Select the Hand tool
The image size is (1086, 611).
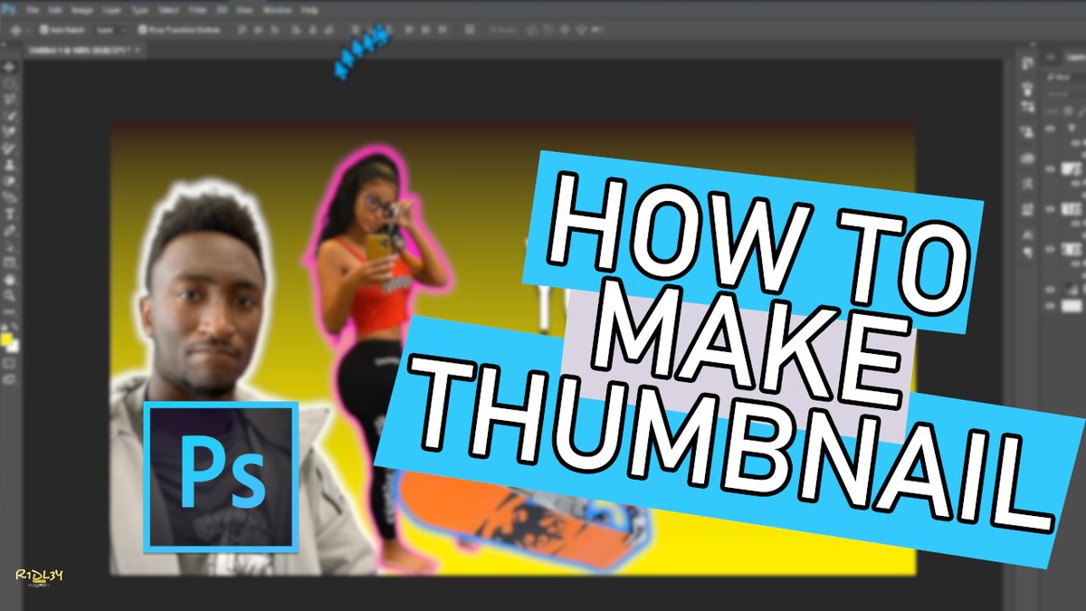10,281
